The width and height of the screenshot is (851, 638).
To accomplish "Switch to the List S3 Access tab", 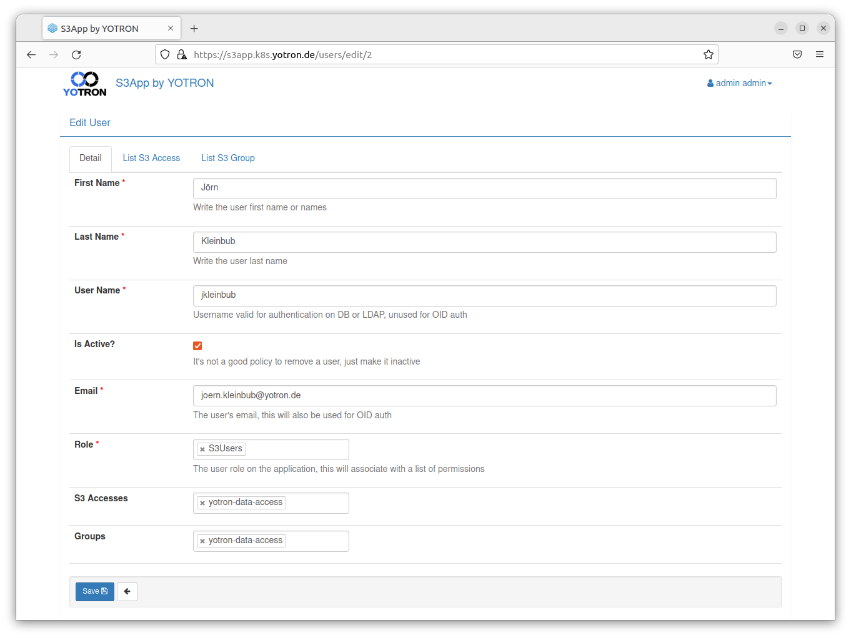I will (x=151, y=159).
